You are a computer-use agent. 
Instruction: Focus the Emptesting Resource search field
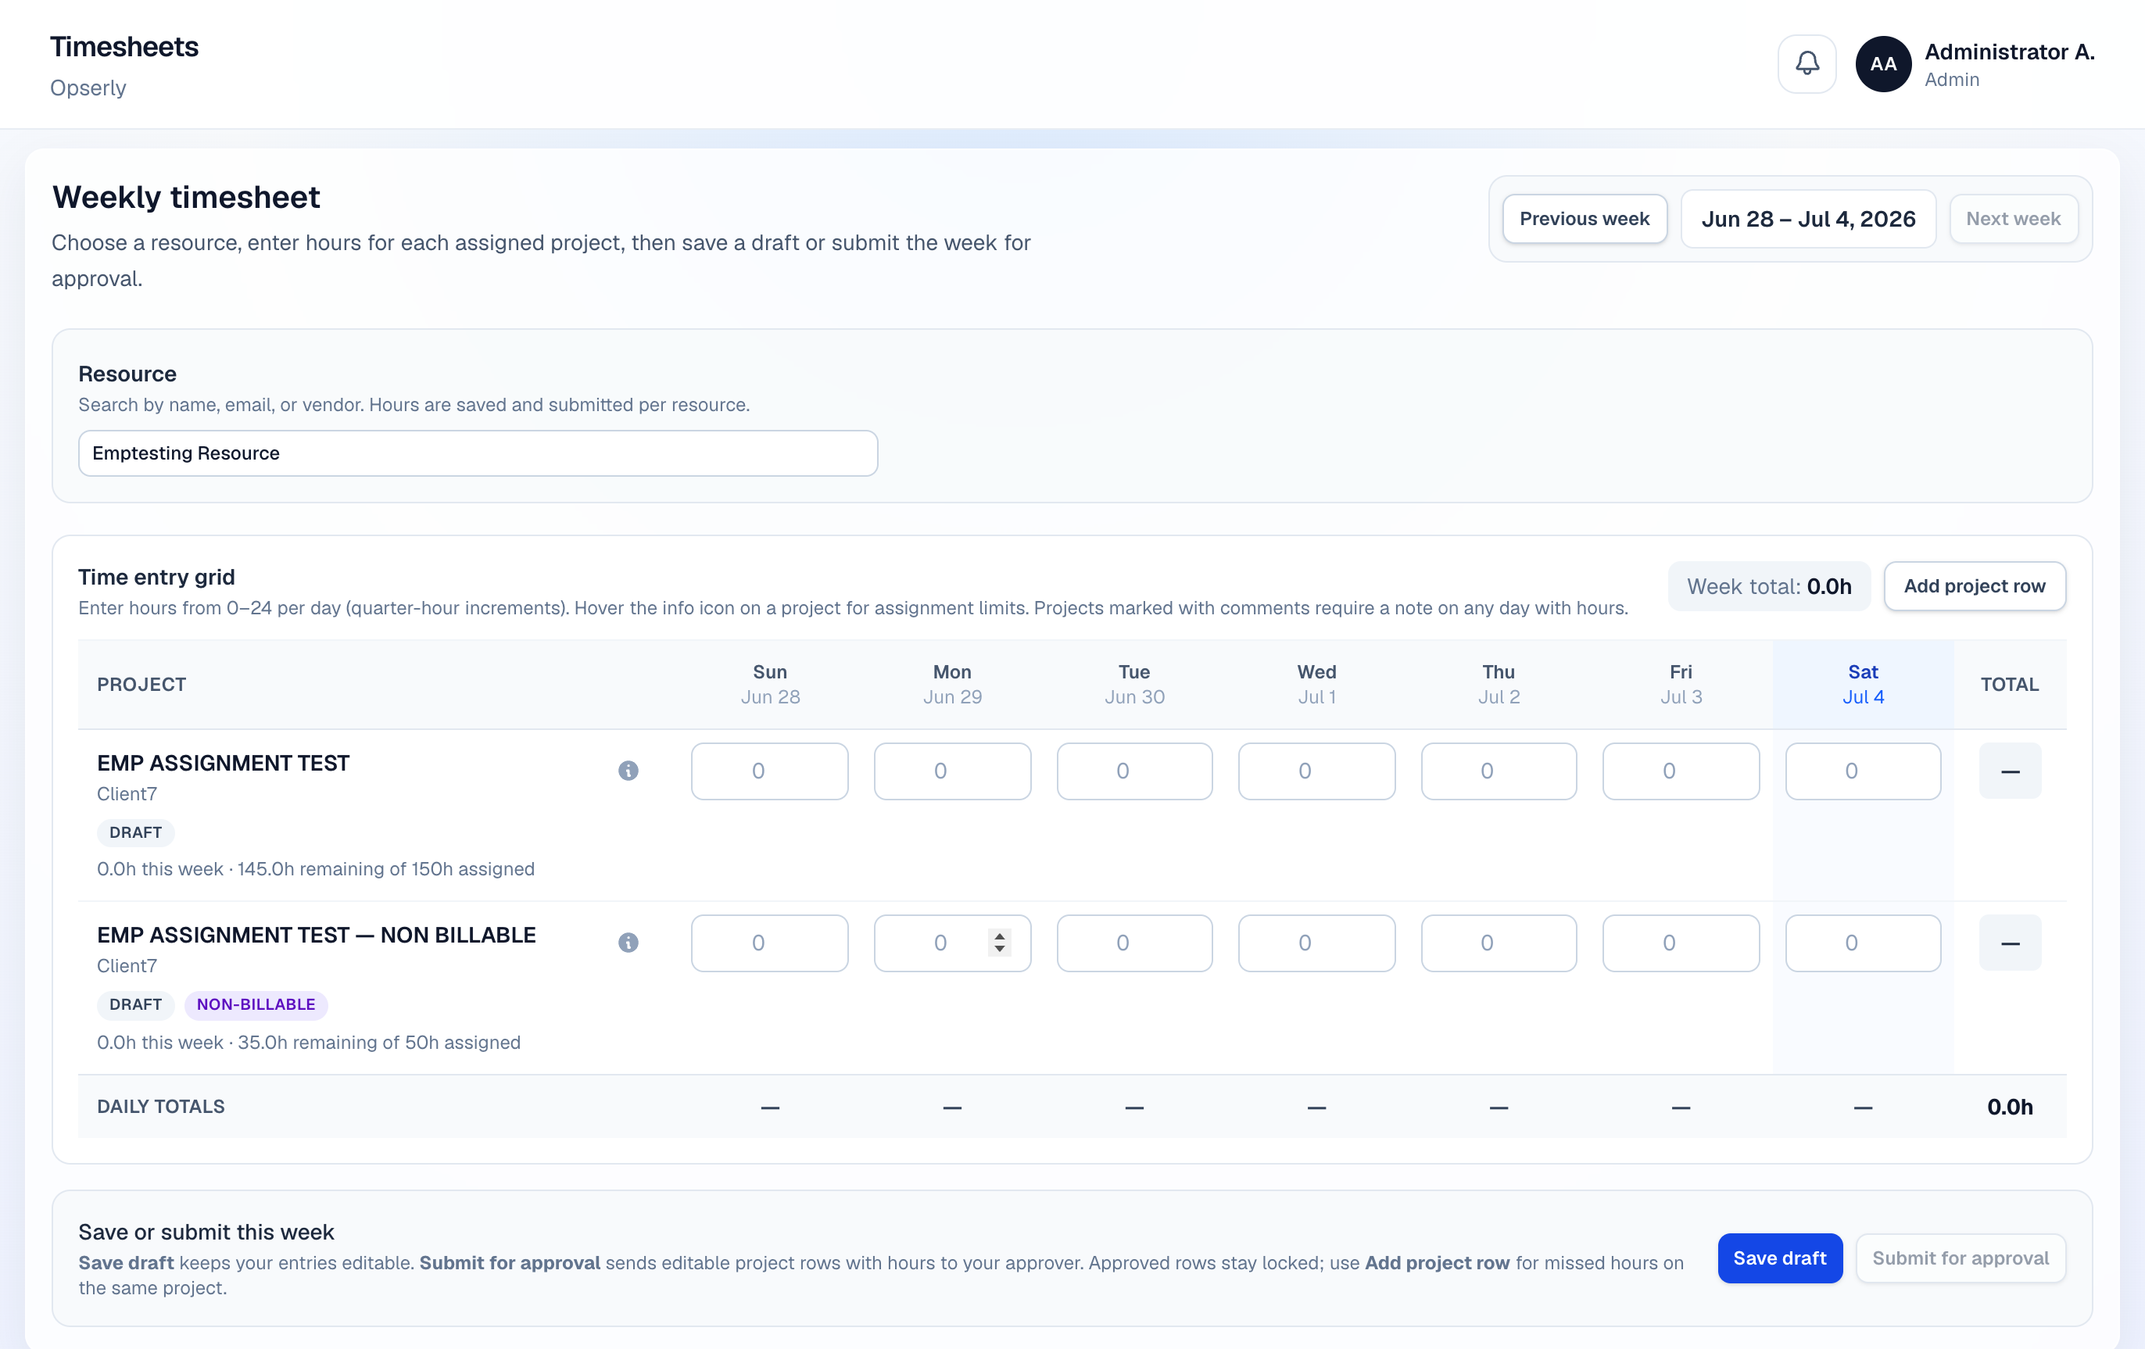(x=478, y=453)
